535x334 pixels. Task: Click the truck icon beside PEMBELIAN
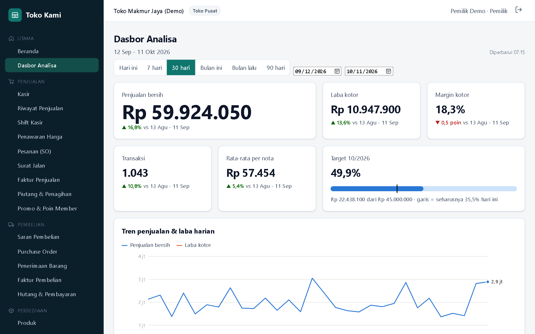(11, 225)
